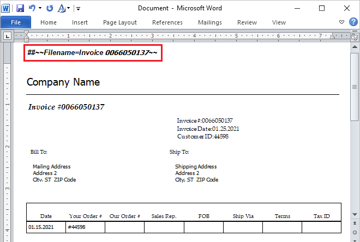Screen dimensions: 360x242
Task: Open the Page Layout tab
Action: (x=119, y=22)
